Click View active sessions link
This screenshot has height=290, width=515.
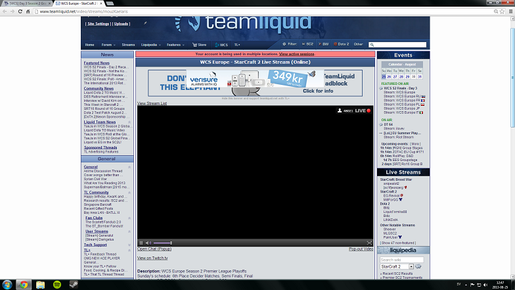297,54
